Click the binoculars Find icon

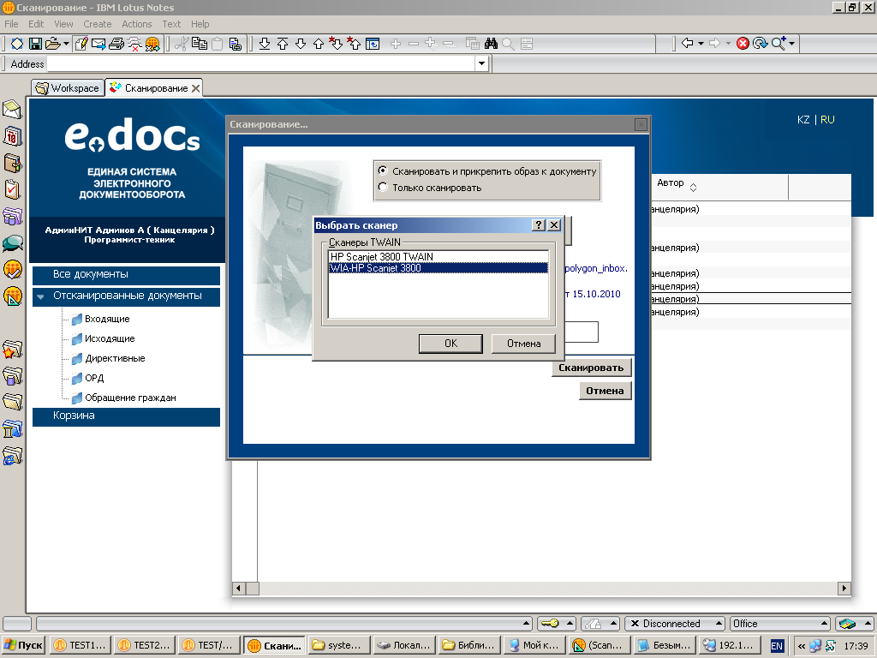[491, 44]
